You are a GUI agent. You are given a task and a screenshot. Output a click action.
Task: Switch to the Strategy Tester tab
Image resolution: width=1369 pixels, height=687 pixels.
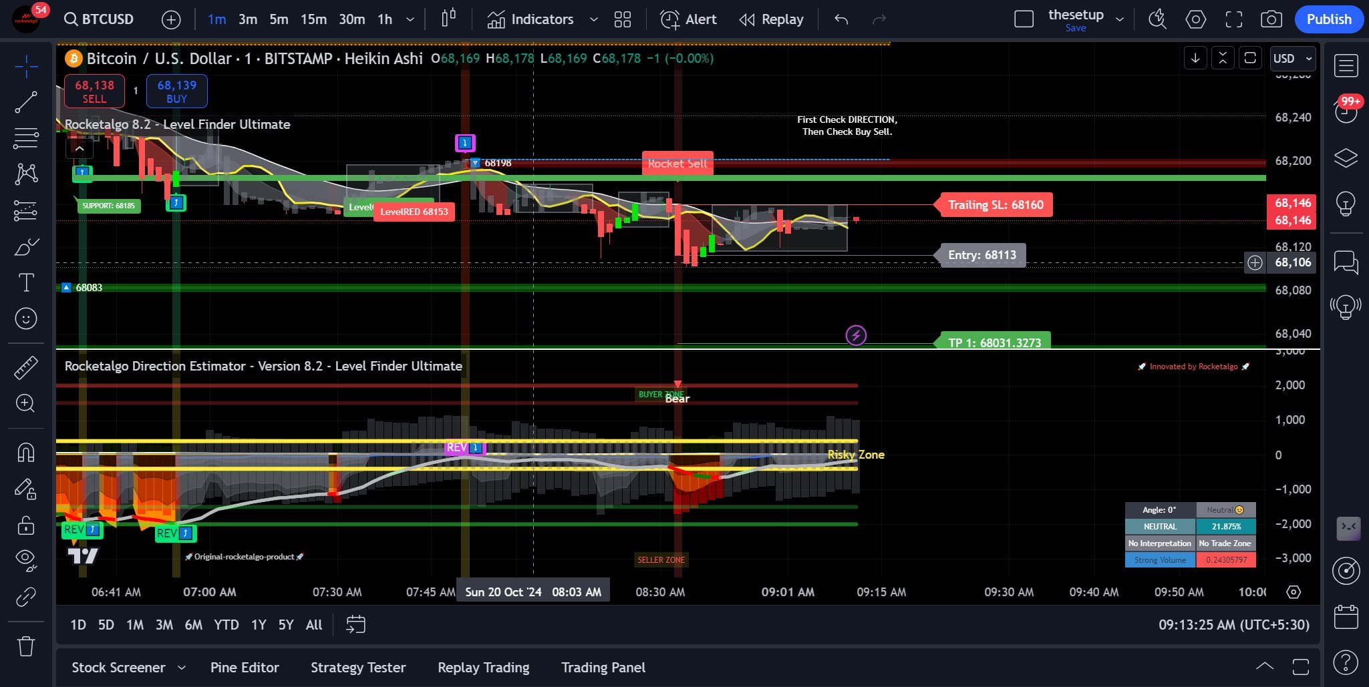click(358, 668)
